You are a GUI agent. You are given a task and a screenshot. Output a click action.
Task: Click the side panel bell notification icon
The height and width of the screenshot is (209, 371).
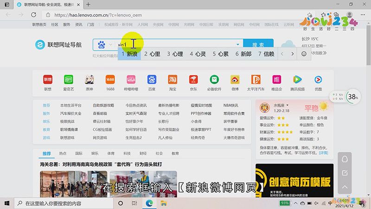345,159
